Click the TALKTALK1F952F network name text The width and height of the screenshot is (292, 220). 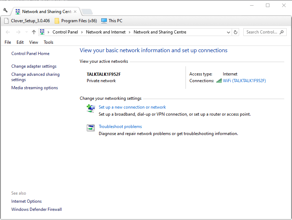(104, 74)
